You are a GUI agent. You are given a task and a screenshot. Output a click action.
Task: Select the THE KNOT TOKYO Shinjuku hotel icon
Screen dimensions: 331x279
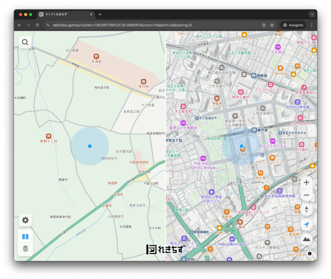point(203,158)
